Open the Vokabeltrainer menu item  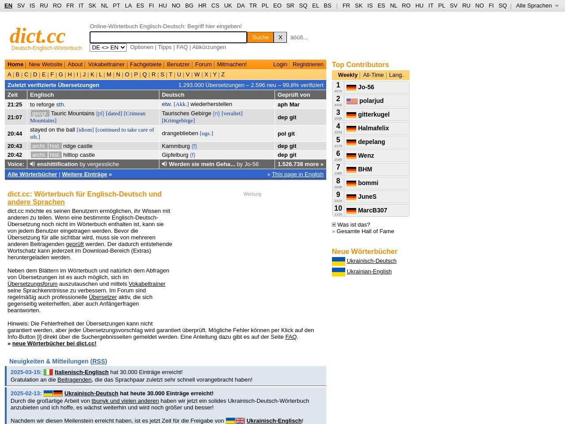(x=106, y=64)
